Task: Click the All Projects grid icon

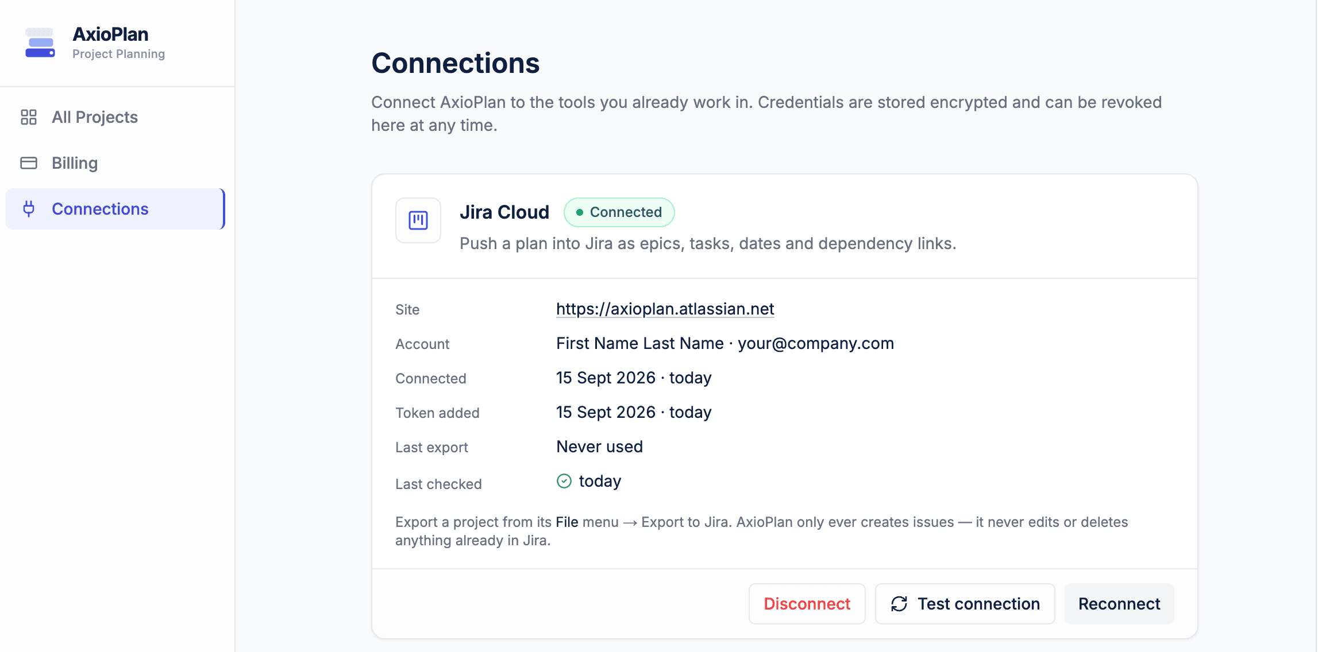Action: (x=29, y=117)
